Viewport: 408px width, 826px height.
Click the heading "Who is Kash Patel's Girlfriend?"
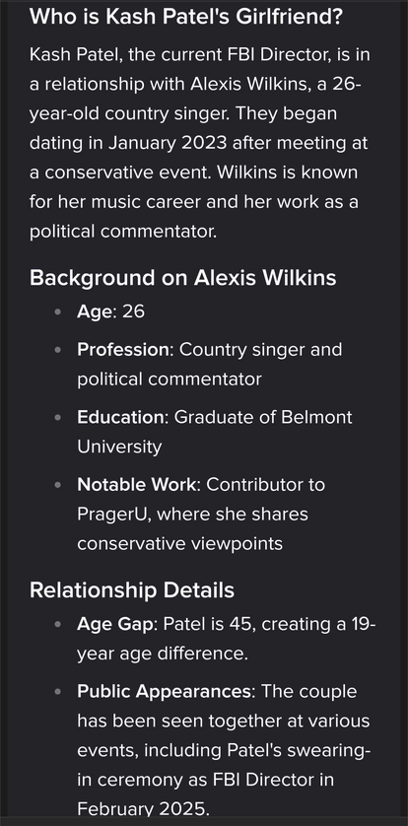pos(186,17)
